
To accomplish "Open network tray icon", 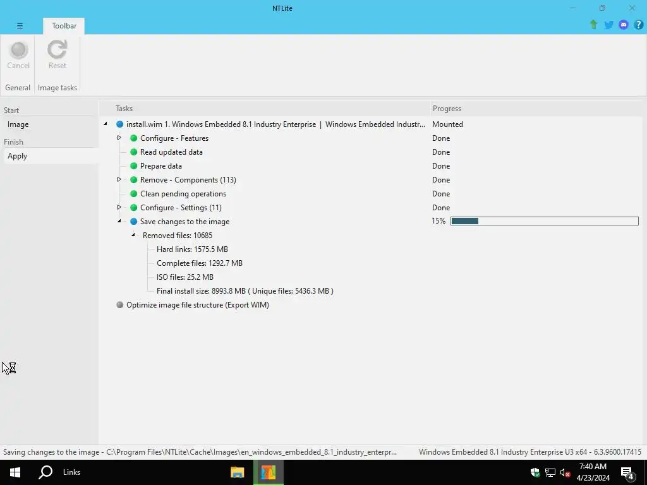I will click(x=550, y=472).
